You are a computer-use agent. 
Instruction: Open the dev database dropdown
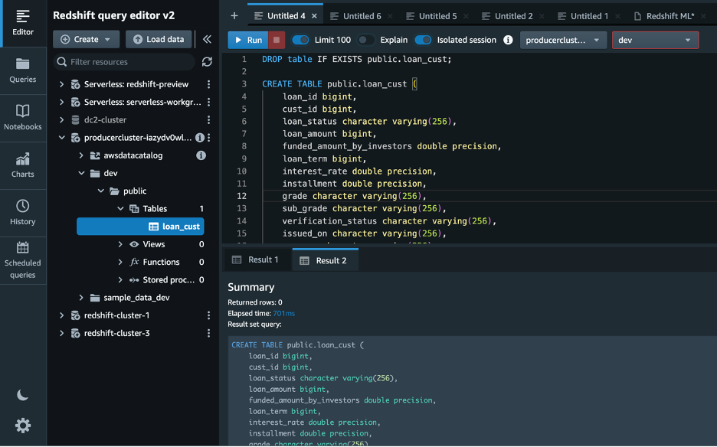[x=655, y=40]
